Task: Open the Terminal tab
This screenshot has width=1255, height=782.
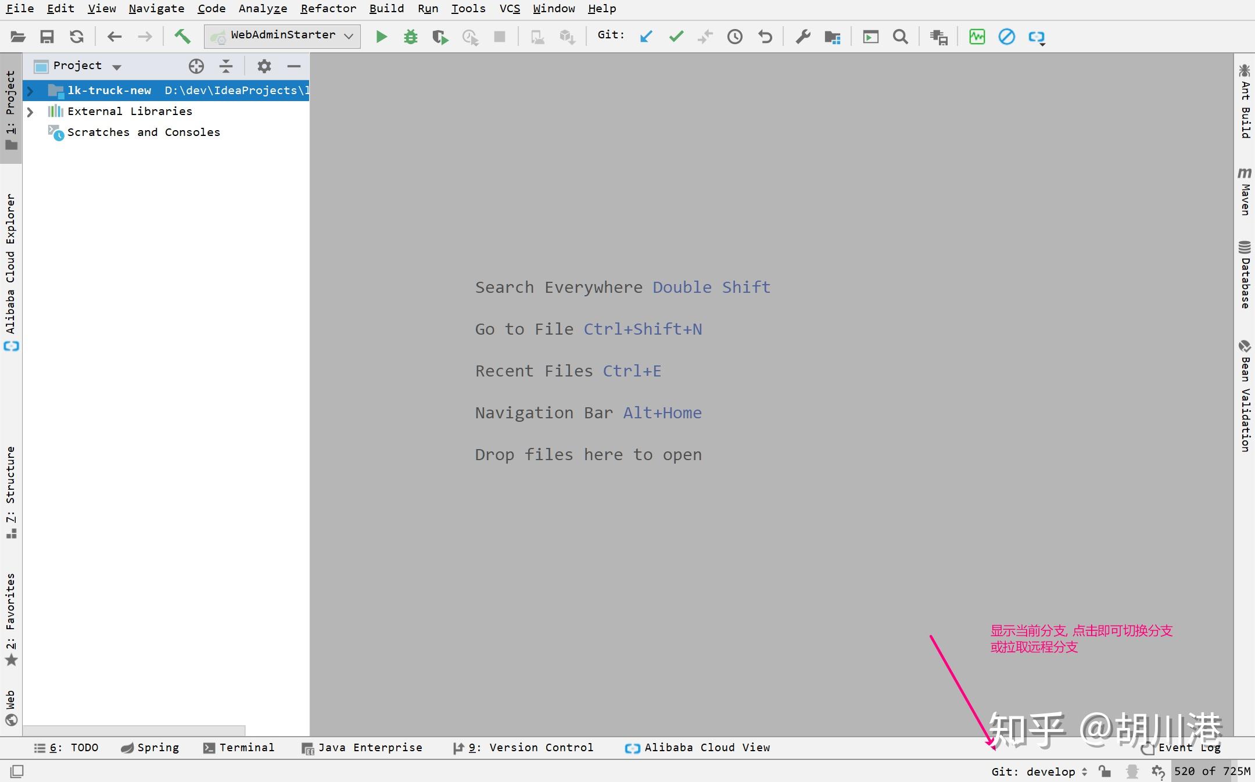Action: [239, 748]
